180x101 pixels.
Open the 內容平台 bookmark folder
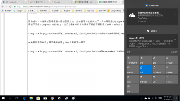[89, 11]
